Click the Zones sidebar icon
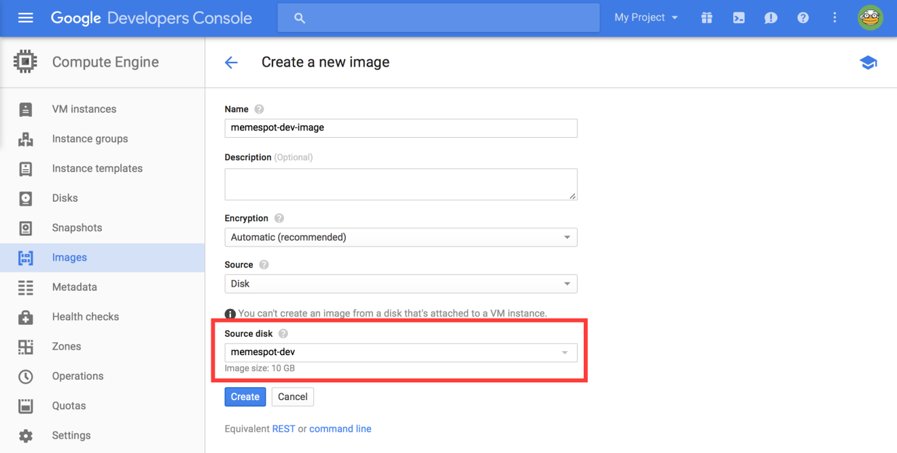The height and width of the screenshot is (453, 897). click(26, 346)
